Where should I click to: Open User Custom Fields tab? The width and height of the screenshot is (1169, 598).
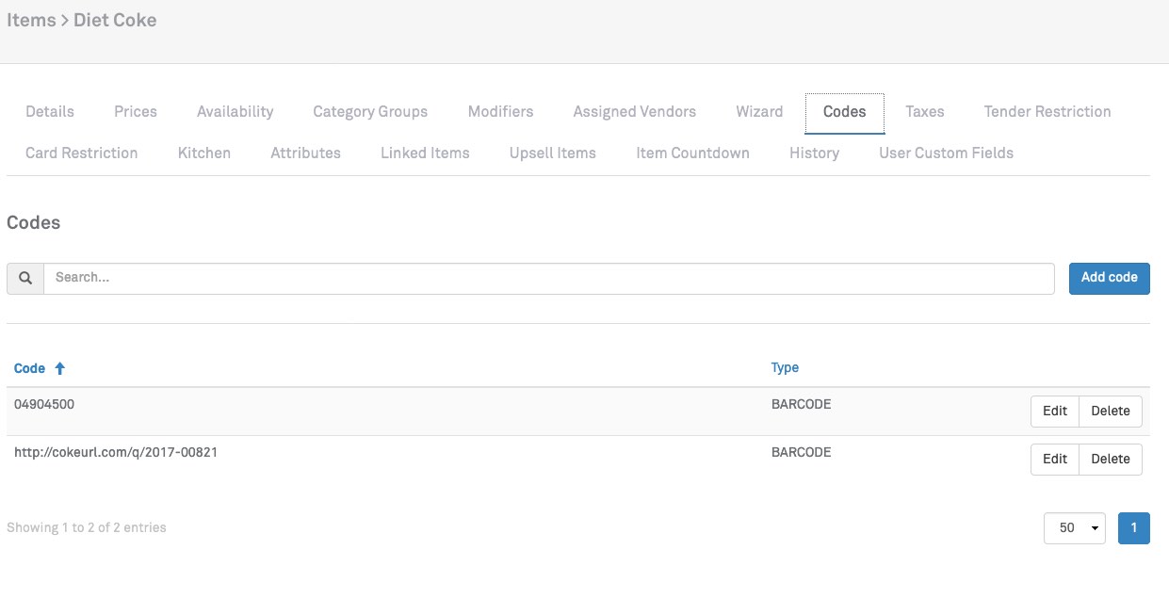(x=946, y=154)
